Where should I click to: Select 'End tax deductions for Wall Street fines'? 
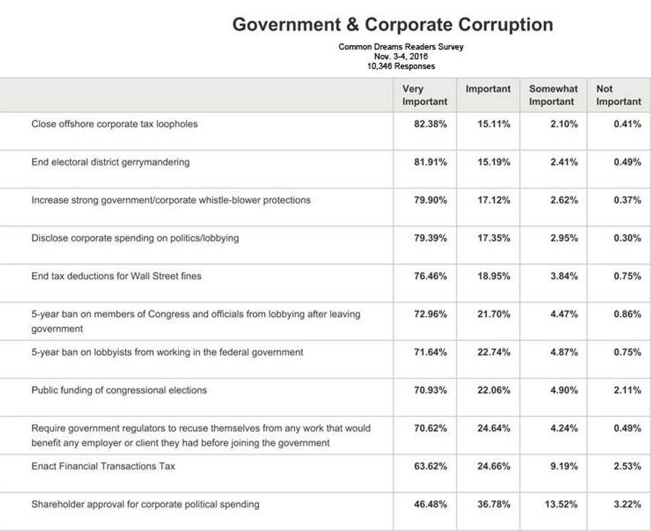point(116,276)
